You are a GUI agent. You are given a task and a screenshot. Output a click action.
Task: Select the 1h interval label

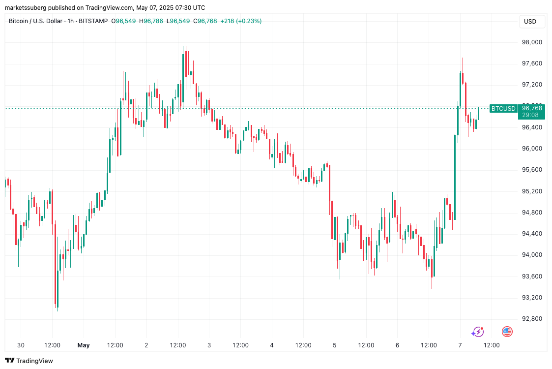pyautogui.click(x=71, y=21)
